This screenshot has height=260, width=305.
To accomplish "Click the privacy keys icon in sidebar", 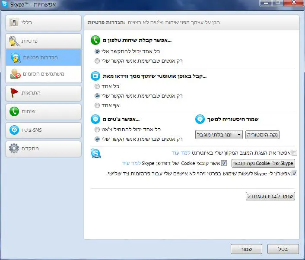I will pyautogui.click(x=14, y=41).
